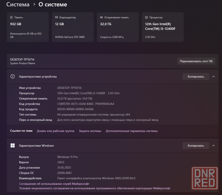The height and width of the screenshot is (195, 222).
Task: Open Соглашение об использовании служб Майкрософт
Action: click(x=54, y=184)
